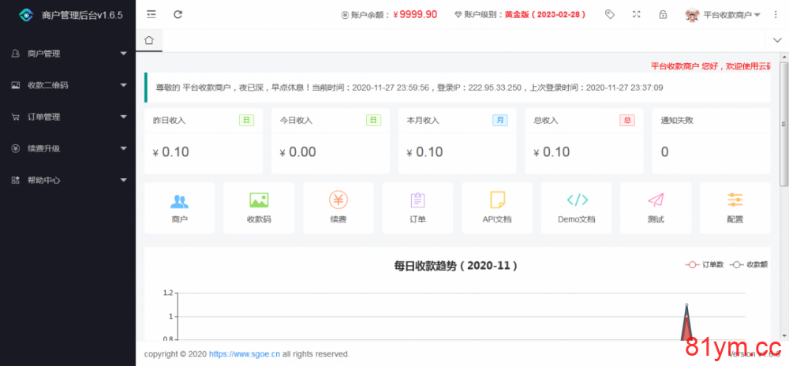Open the 收款码 shortcut tile
789x366 pixels.
pyautogui.click(x=259, y=207)
